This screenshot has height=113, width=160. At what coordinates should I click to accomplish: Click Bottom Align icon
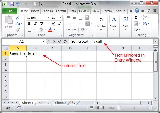point(81,18)
